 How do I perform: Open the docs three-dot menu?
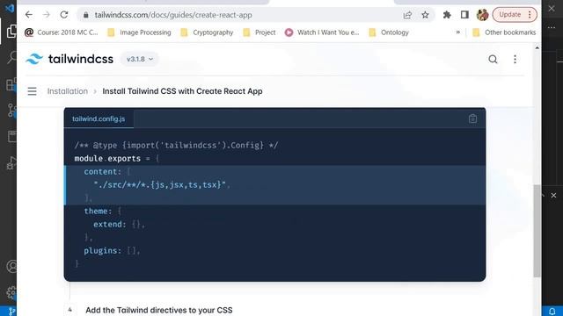tap(515, 59)
